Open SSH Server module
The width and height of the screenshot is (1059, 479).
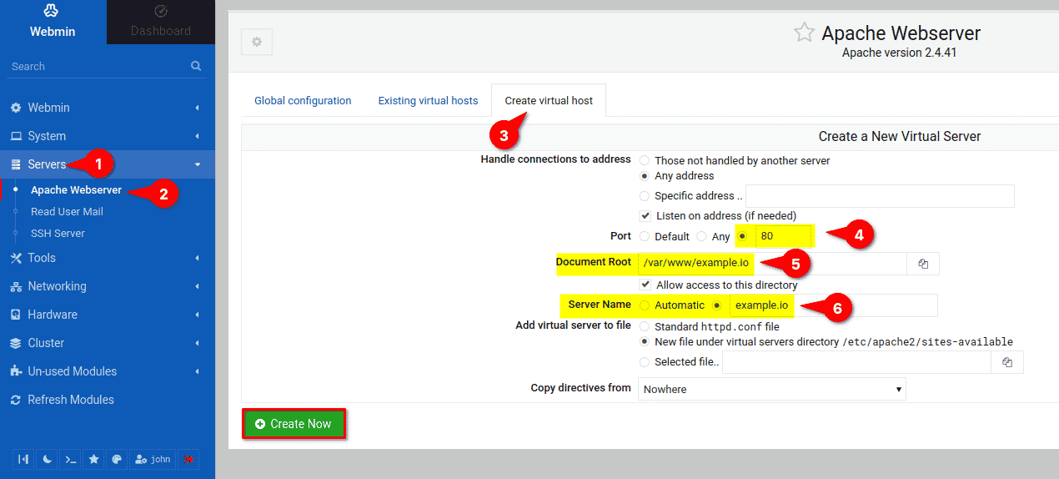pyautogui.click(x=58, y=234)
